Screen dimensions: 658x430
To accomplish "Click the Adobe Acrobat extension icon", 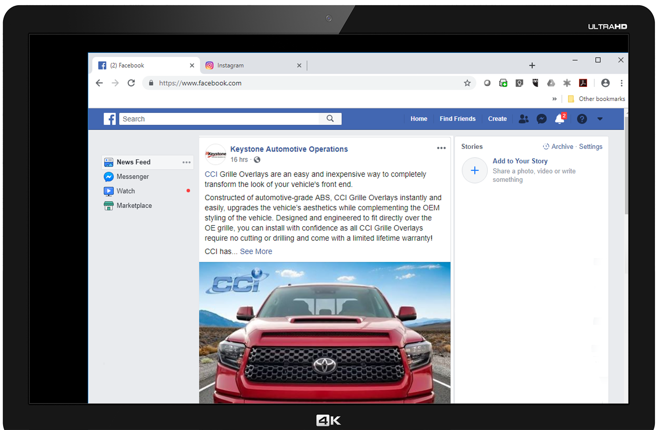I will (x=583, y=83).
